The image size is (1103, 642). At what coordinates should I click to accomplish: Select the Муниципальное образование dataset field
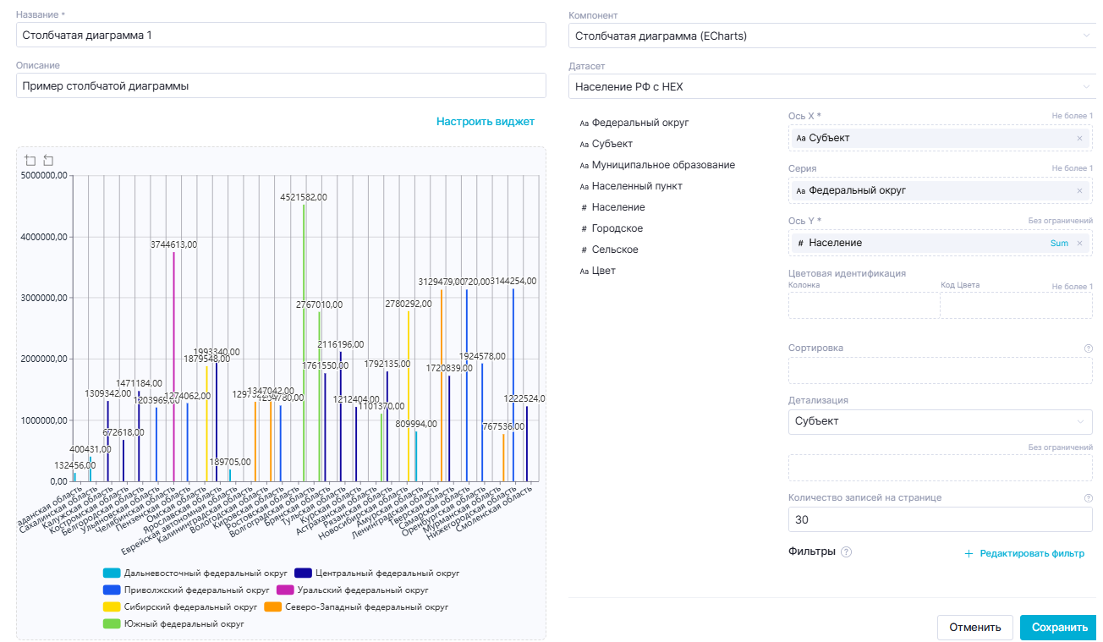662,165
